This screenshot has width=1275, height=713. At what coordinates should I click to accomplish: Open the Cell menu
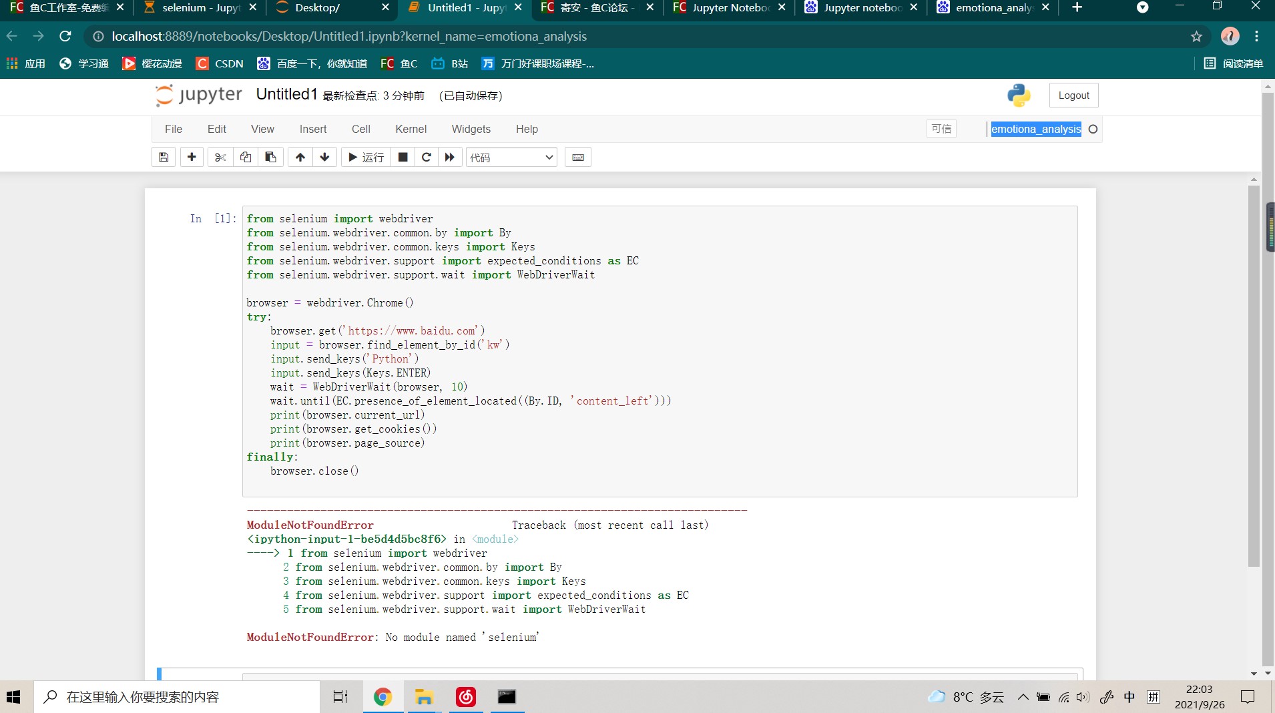(361, 129)
